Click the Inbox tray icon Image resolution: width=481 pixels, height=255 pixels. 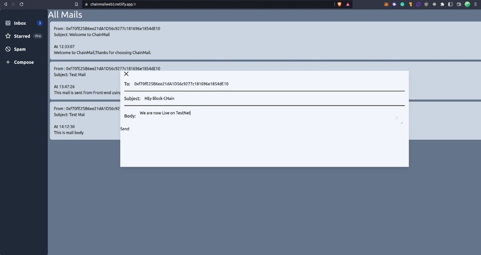pyautogui.click(x=8, y=23)
